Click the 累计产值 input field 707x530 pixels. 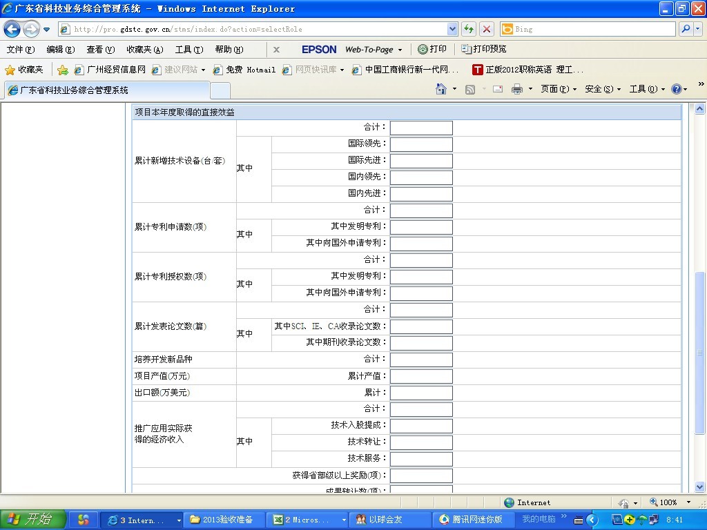pyautogui.click(x=421, y=376)
